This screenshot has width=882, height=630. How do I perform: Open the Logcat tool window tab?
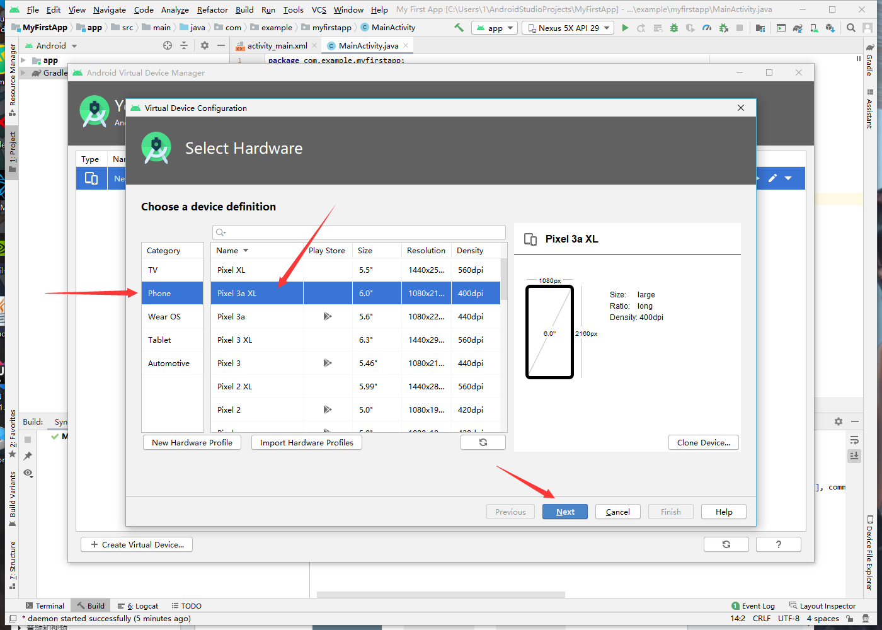(138, 605)
